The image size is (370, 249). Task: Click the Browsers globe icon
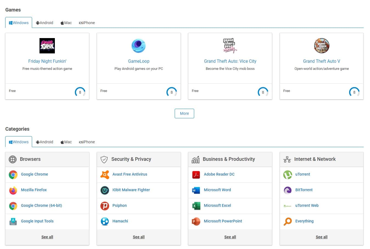point(13,159)
